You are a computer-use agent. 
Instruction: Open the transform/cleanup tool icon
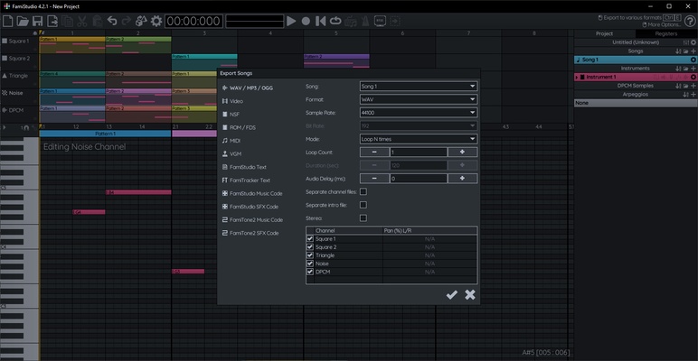141,21
